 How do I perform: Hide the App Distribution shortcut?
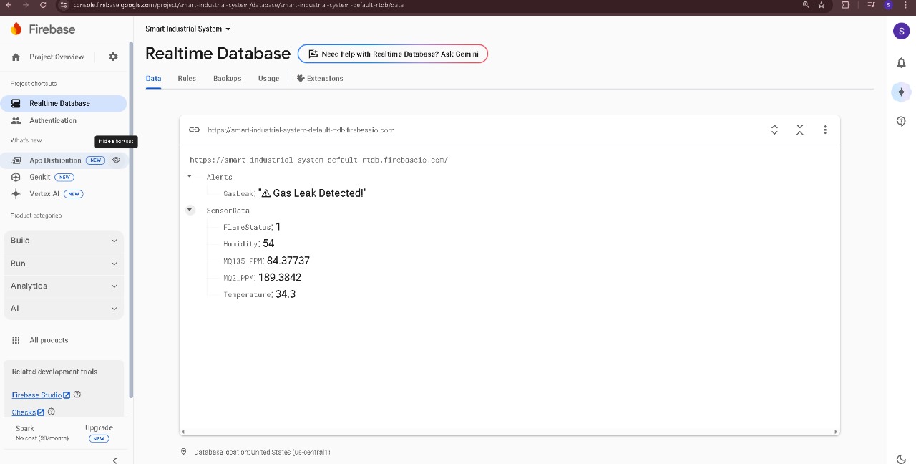click(116, 160)
